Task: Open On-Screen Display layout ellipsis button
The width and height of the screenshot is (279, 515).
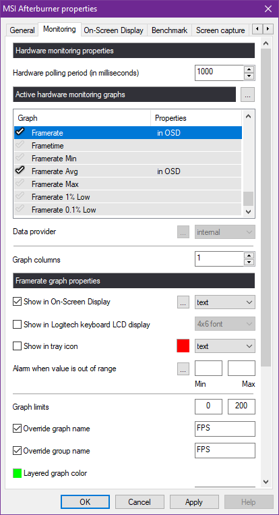Action: tap(183, 302)
